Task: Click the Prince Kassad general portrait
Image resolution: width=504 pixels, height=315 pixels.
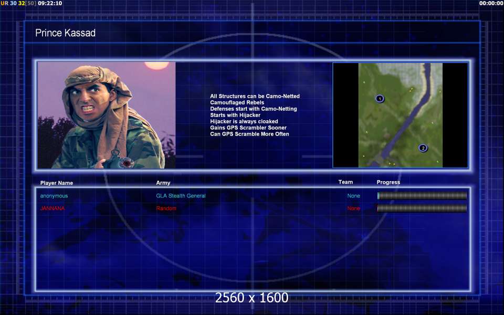Action: [107, 115]
